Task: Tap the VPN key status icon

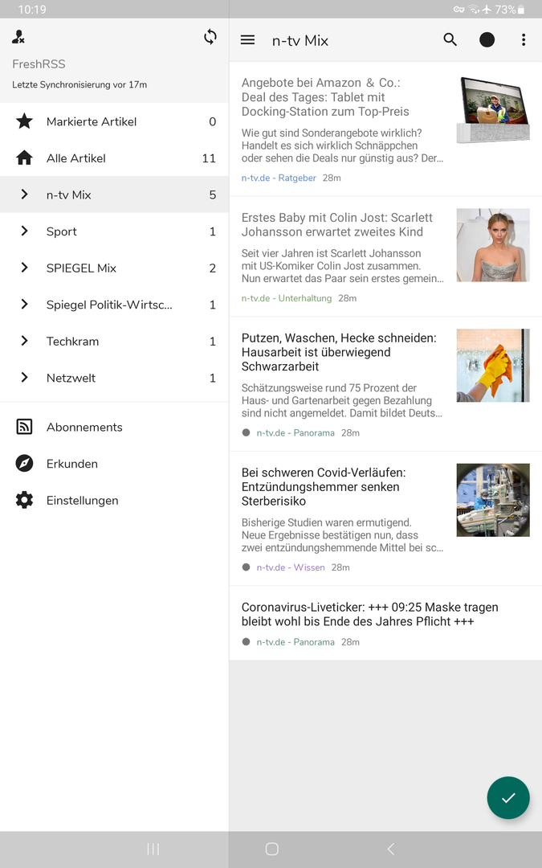Action: point(459,10)
